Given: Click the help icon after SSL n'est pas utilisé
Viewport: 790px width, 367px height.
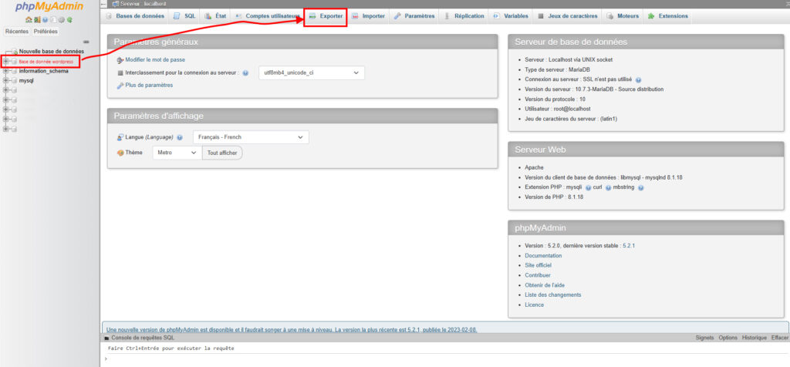Looking at the screenshot, I should tap(638, 79).
